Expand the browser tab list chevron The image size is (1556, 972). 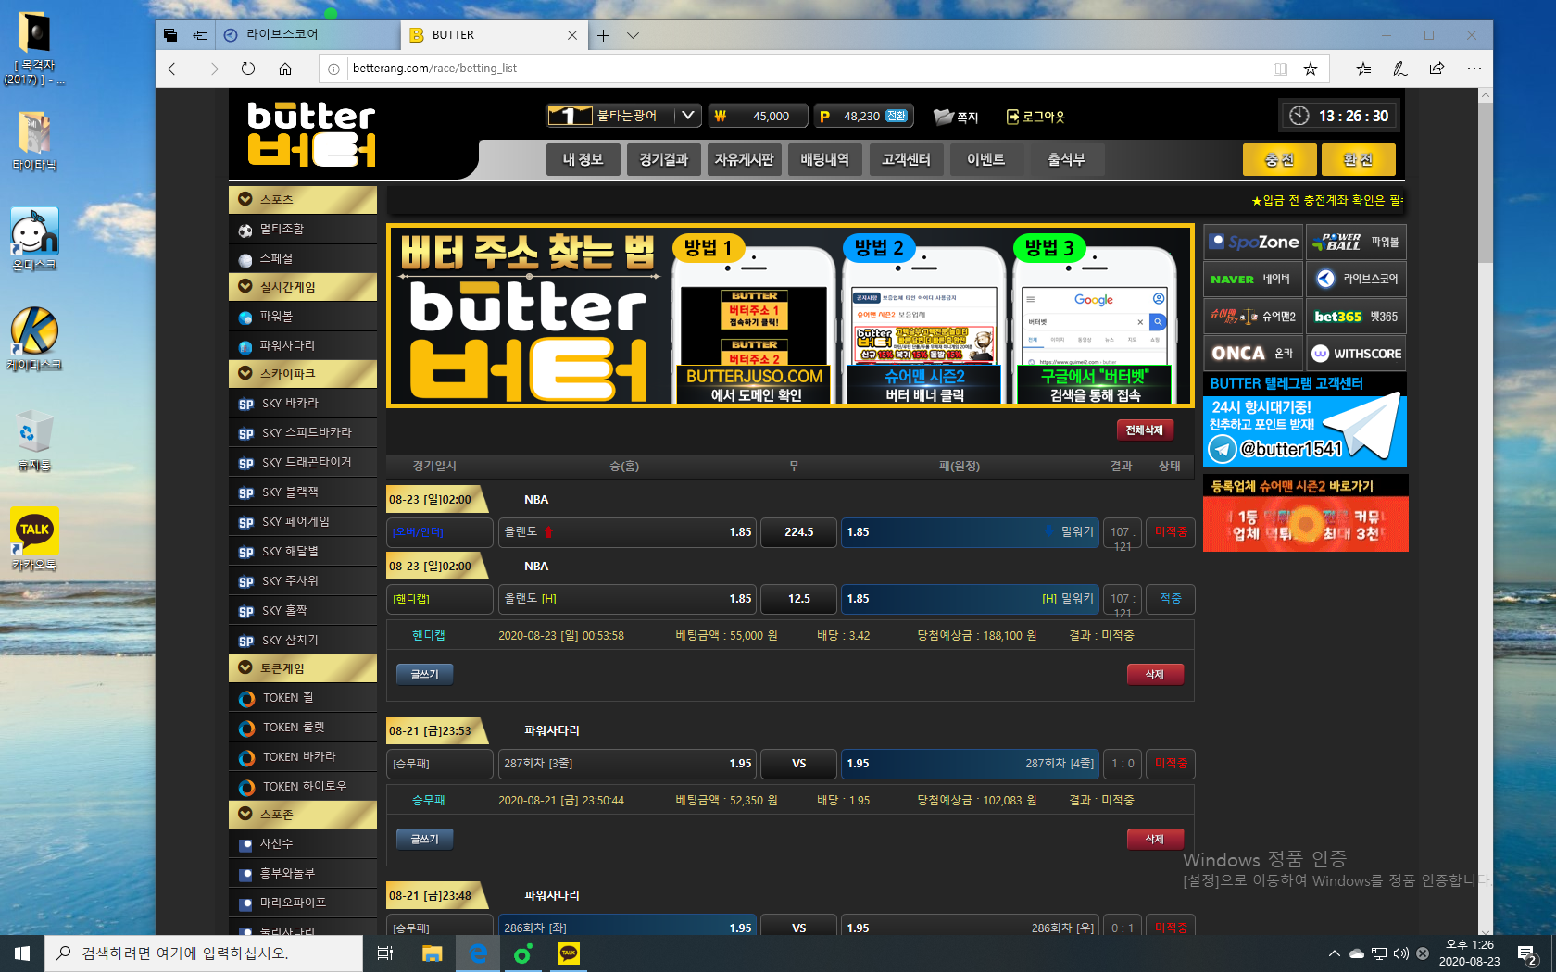(x=633, y=35)
